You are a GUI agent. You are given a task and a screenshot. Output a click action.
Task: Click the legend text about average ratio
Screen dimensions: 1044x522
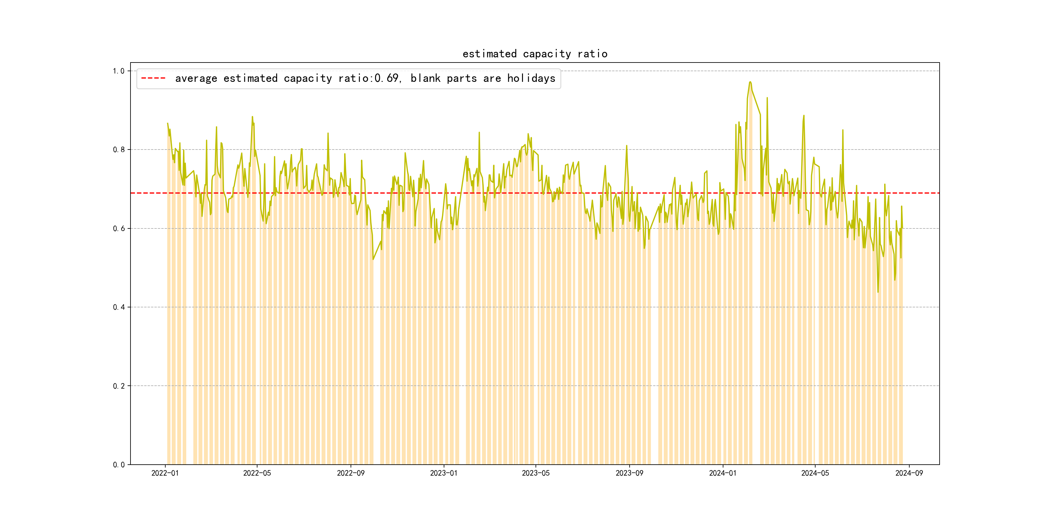coord(365,78)
